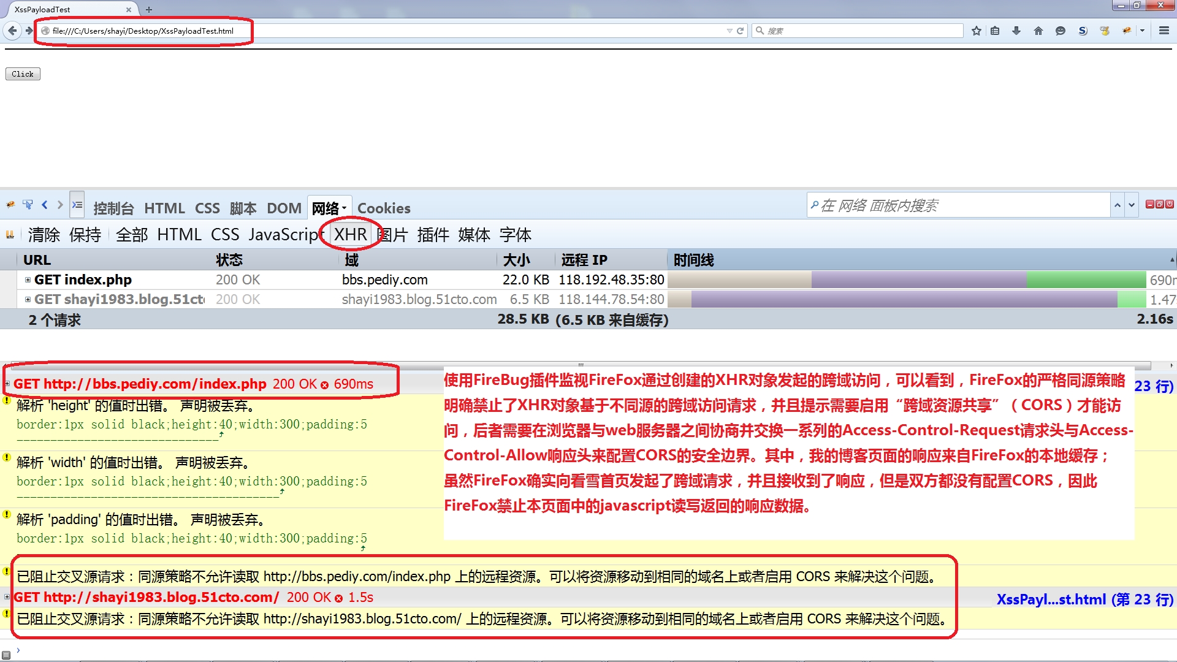Screen dimensions: 1177x662
Task: Toggle the 保持 persist option
Action: point(85,235)
